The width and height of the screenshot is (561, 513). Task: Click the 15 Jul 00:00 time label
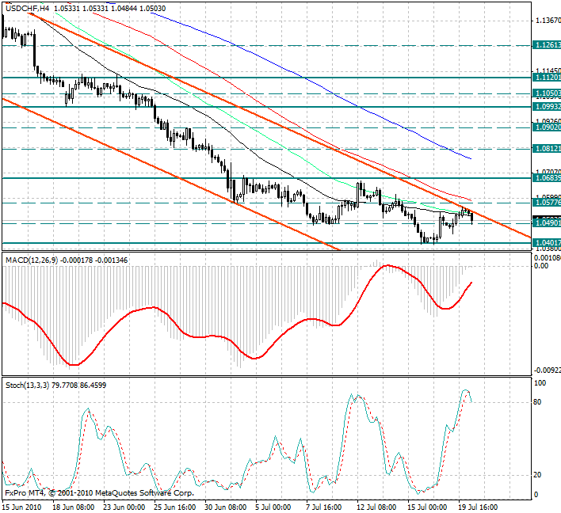click(428, 507)
